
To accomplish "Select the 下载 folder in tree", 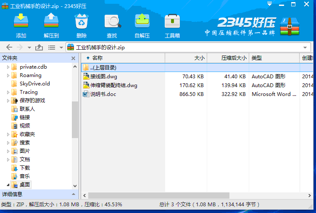I will (25, 168).
